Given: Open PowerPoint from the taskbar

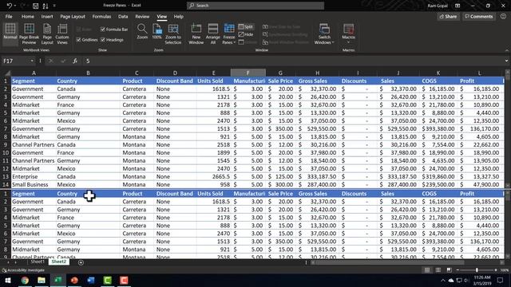Looking at the screenshot, I should [x=74, y=280].
